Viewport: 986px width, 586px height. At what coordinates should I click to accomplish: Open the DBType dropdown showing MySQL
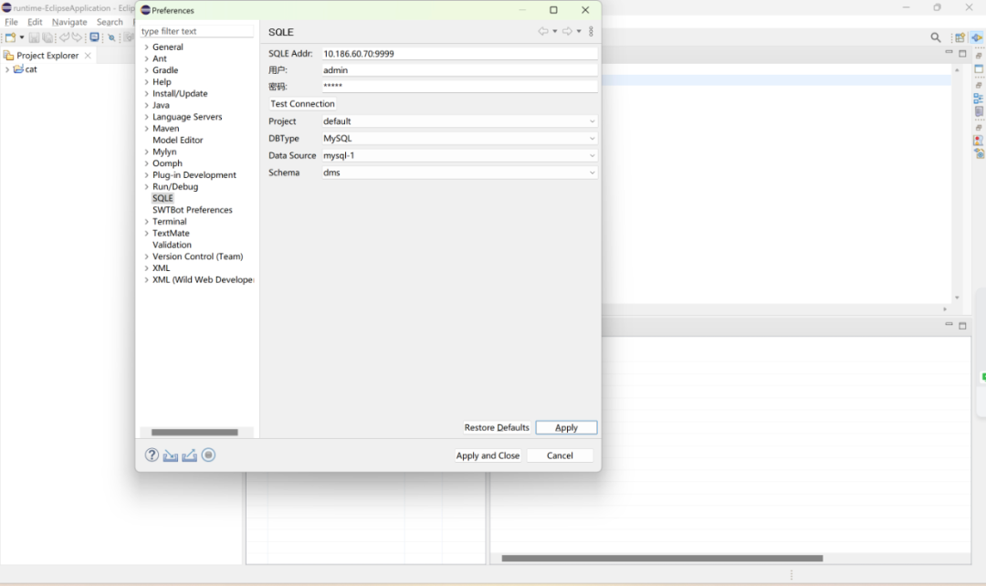(459, 139)
